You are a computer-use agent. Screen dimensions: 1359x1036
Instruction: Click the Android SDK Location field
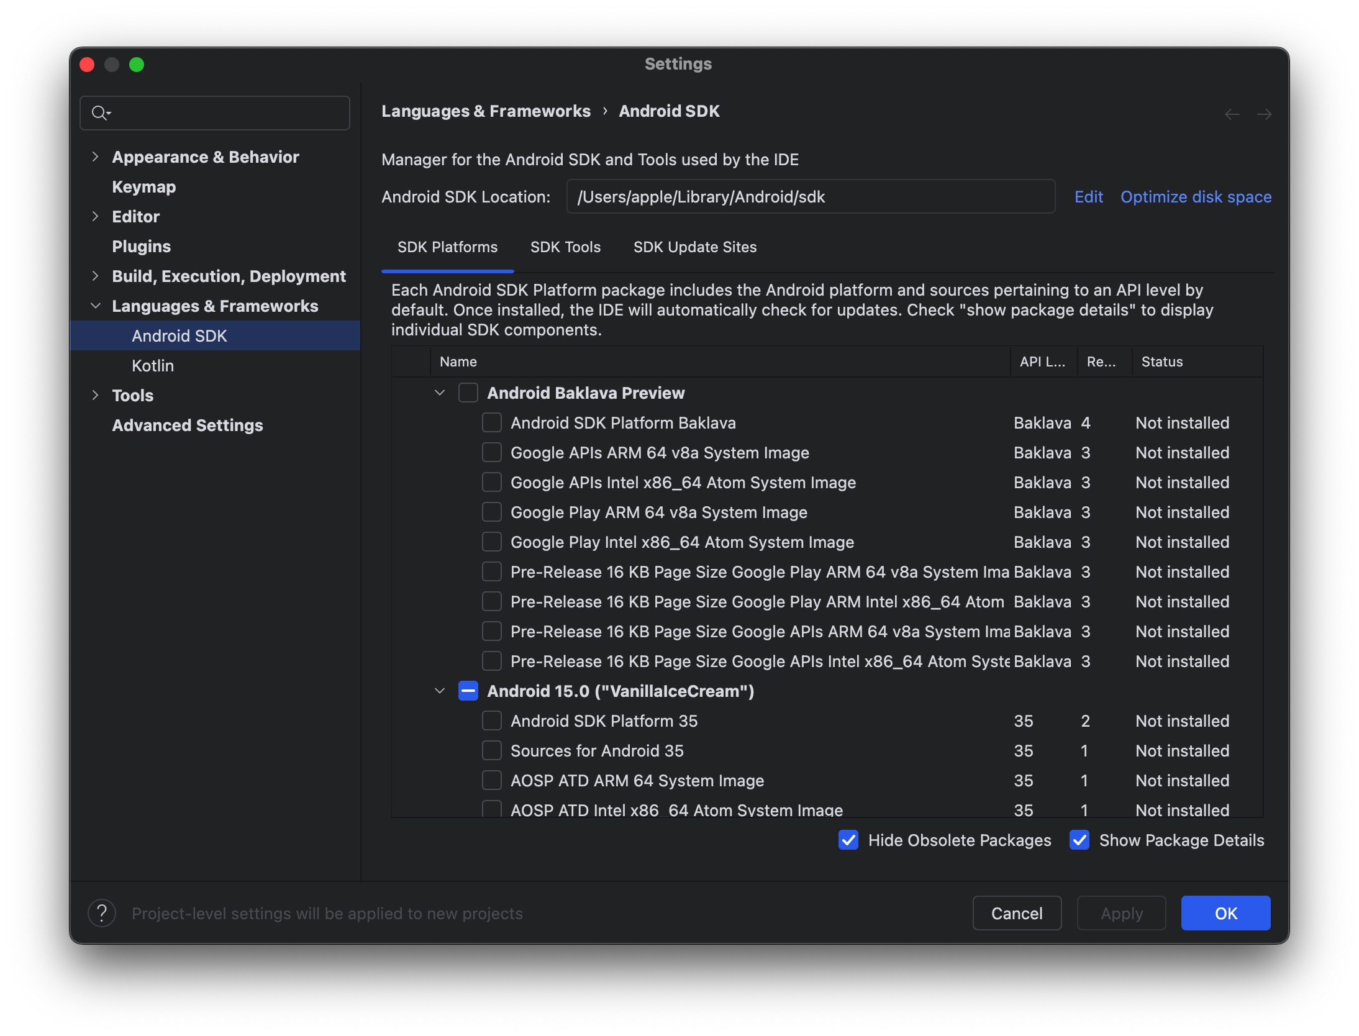(810, 197)
